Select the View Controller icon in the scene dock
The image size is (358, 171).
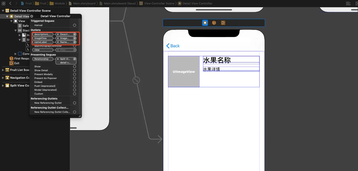(x=11, y=16)
